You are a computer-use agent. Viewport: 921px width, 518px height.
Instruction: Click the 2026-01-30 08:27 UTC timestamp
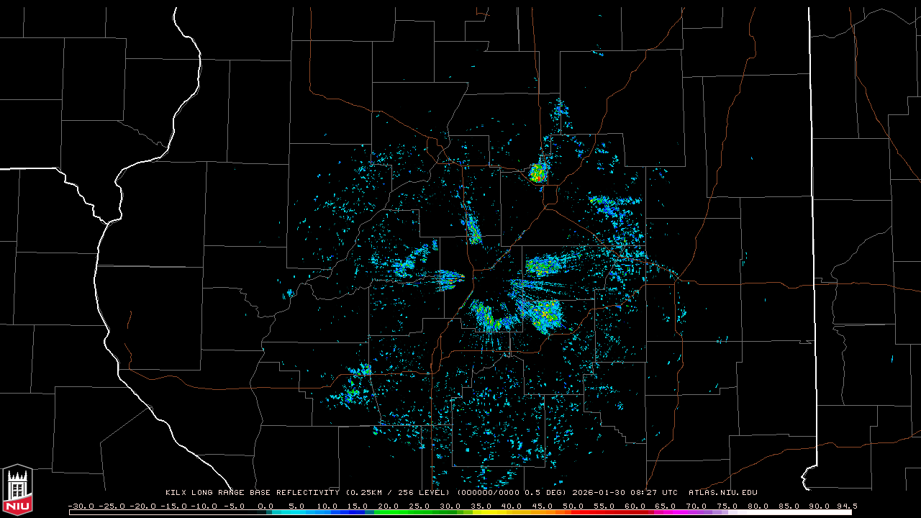tap(625, 493)
